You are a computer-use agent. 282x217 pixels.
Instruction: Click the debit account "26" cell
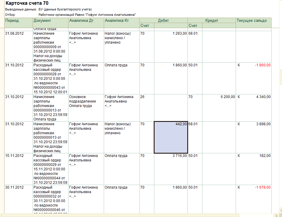coord(147,108)
